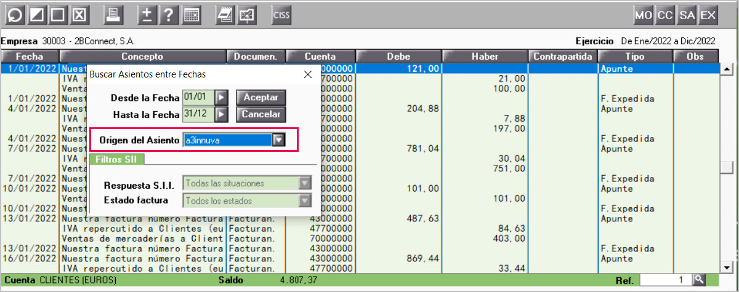Image resolution: width=739 pixels, height=292 pixels.
Task: Click the Hasta la Fecha input field
Action: coord(198,114)
